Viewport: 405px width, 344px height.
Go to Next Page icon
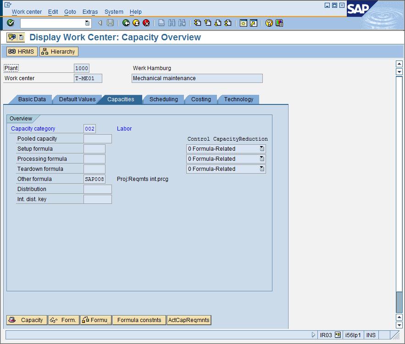tap(218, 23)
